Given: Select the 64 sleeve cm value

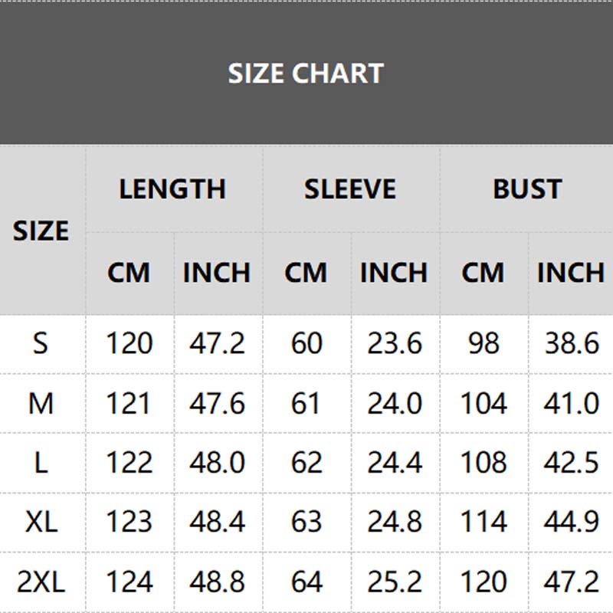Looking at the screenshot, I should [x=306, y=582].
